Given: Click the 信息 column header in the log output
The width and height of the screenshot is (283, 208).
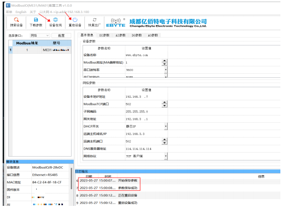Looking at the screenshot, I should 261,176.
